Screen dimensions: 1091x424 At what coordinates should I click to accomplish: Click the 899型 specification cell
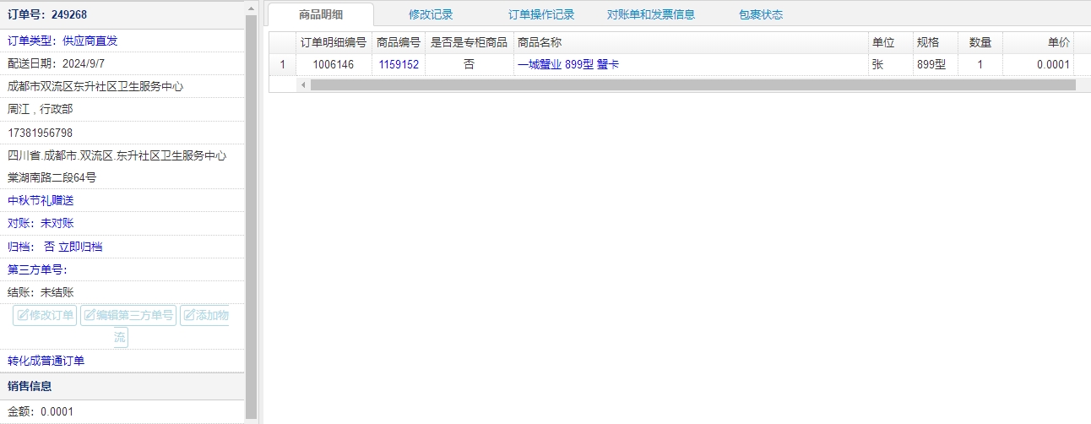936,64
